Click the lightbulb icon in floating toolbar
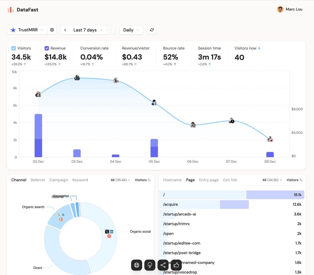 pyautogui.click(x=150, y=265)
